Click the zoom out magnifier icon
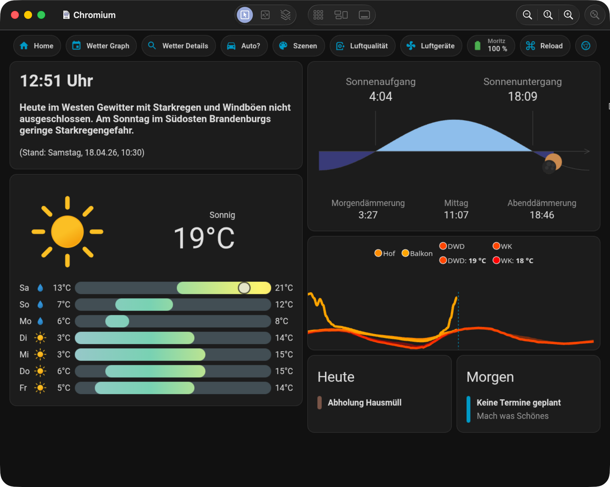The image size is (610, 487). (x=527, y=15)
